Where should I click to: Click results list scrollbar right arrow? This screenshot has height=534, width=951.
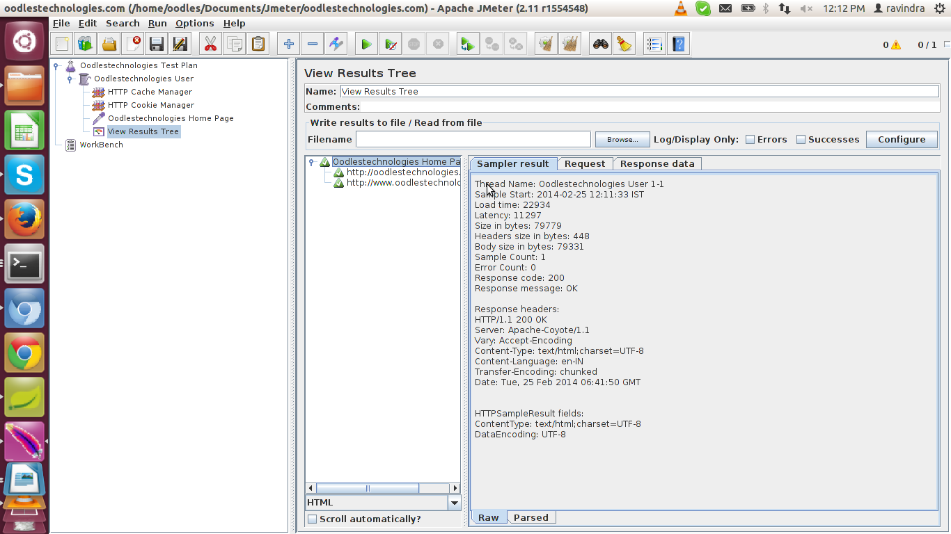(x=455, y=488)
